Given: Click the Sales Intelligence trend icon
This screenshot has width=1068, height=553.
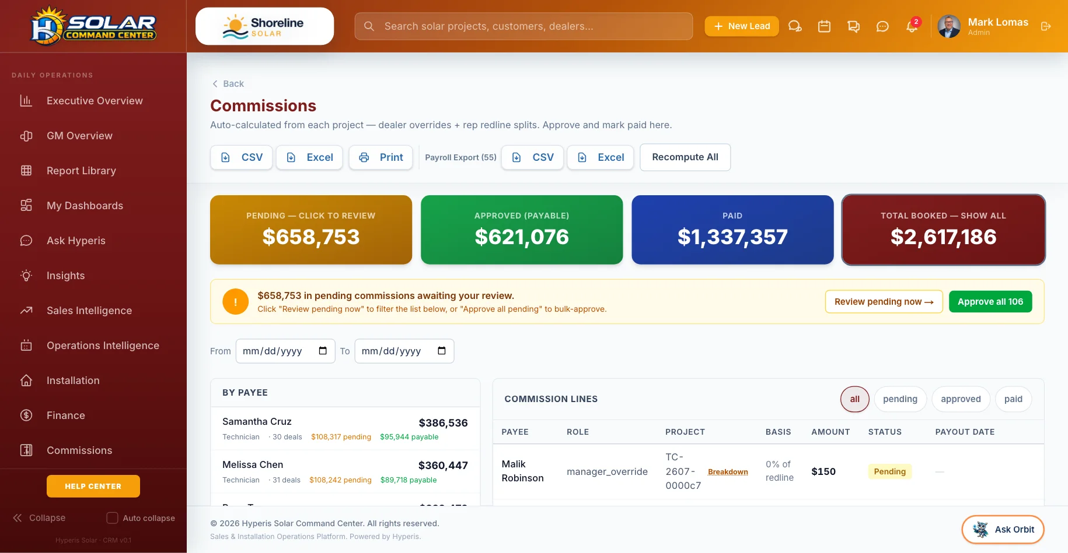Looking at the screenshot, I should (x=26, y=311).
